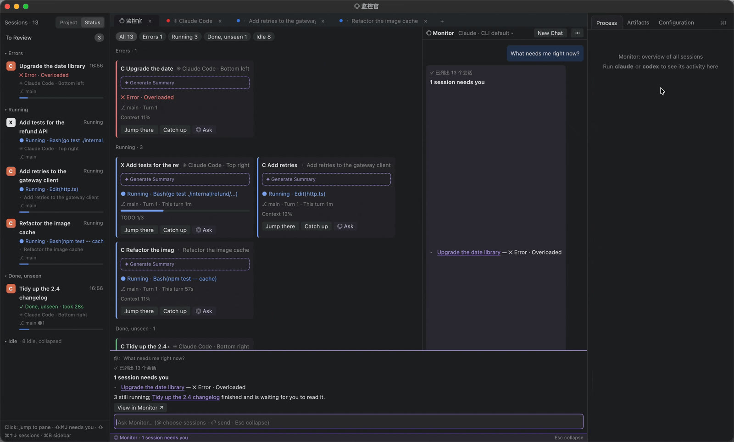The height and width of the screenshot is (442, 734).
Task: Click the X icon of Add tests for the refund API session
Action: 11,122
